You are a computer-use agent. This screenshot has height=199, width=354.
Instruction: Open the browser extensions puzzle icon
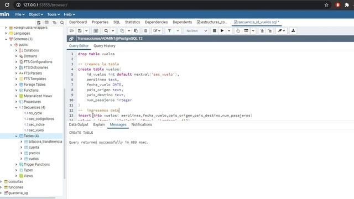[x=347, y=5]
